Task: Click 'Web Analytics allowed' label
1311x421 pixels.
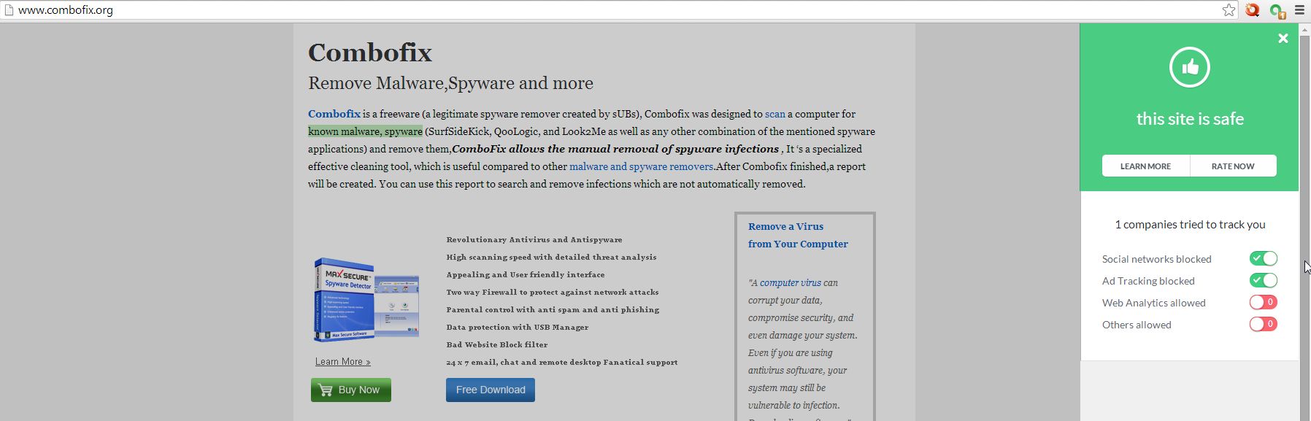Action: 1153,303
